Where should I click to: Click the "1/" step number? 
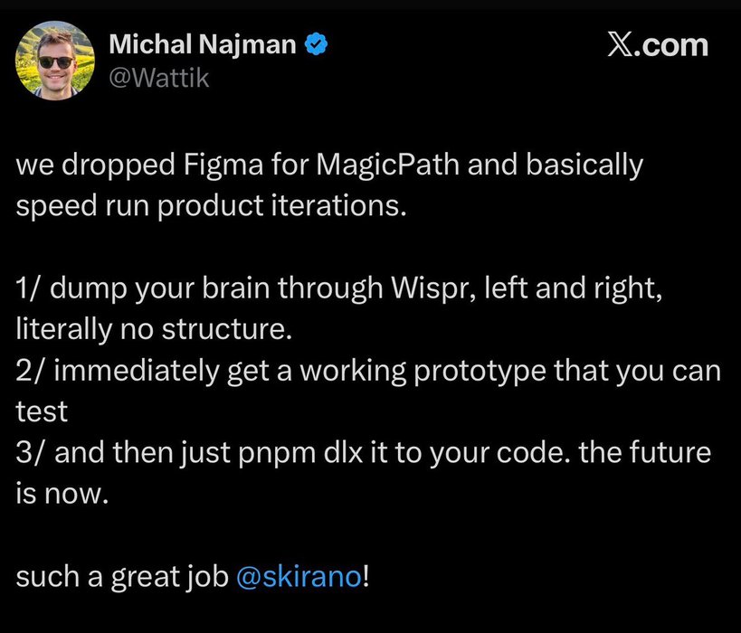tap(30, 289)
